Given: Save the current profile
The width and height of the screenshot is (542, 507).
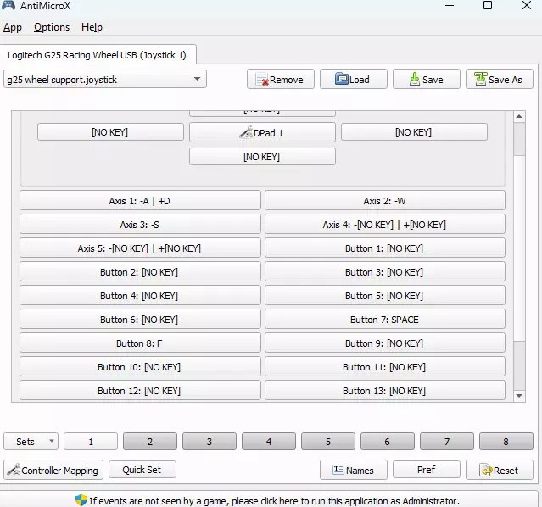Looking at the screenshot, I should pos(426,79).
